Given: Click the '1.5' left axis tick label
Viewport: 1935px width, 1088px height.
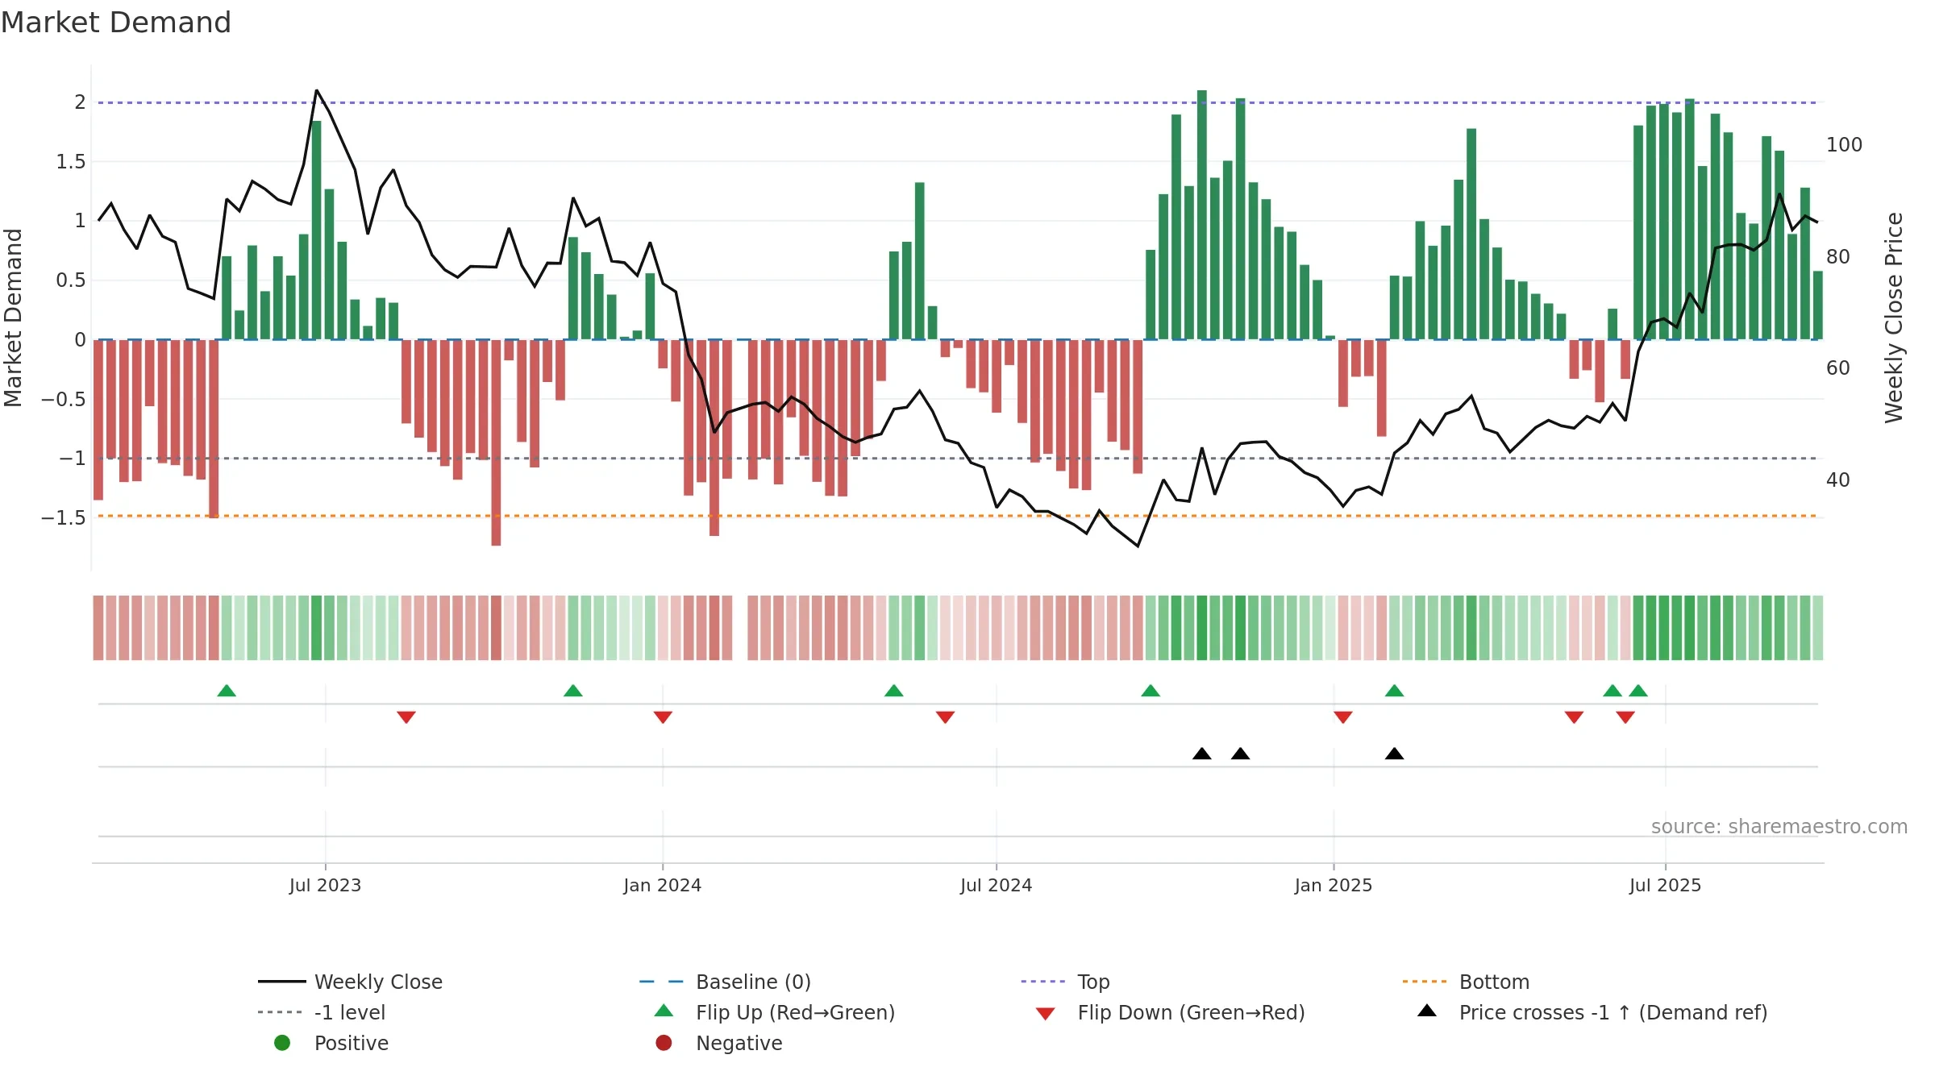Looking at the screenshot, I should [x=71, y=162].
